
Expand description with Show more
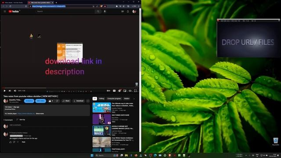point(40,114)
